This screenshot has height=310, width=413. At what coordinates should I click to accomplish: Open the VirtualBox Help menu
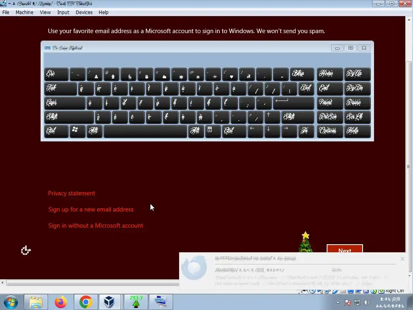coord(104,13)
